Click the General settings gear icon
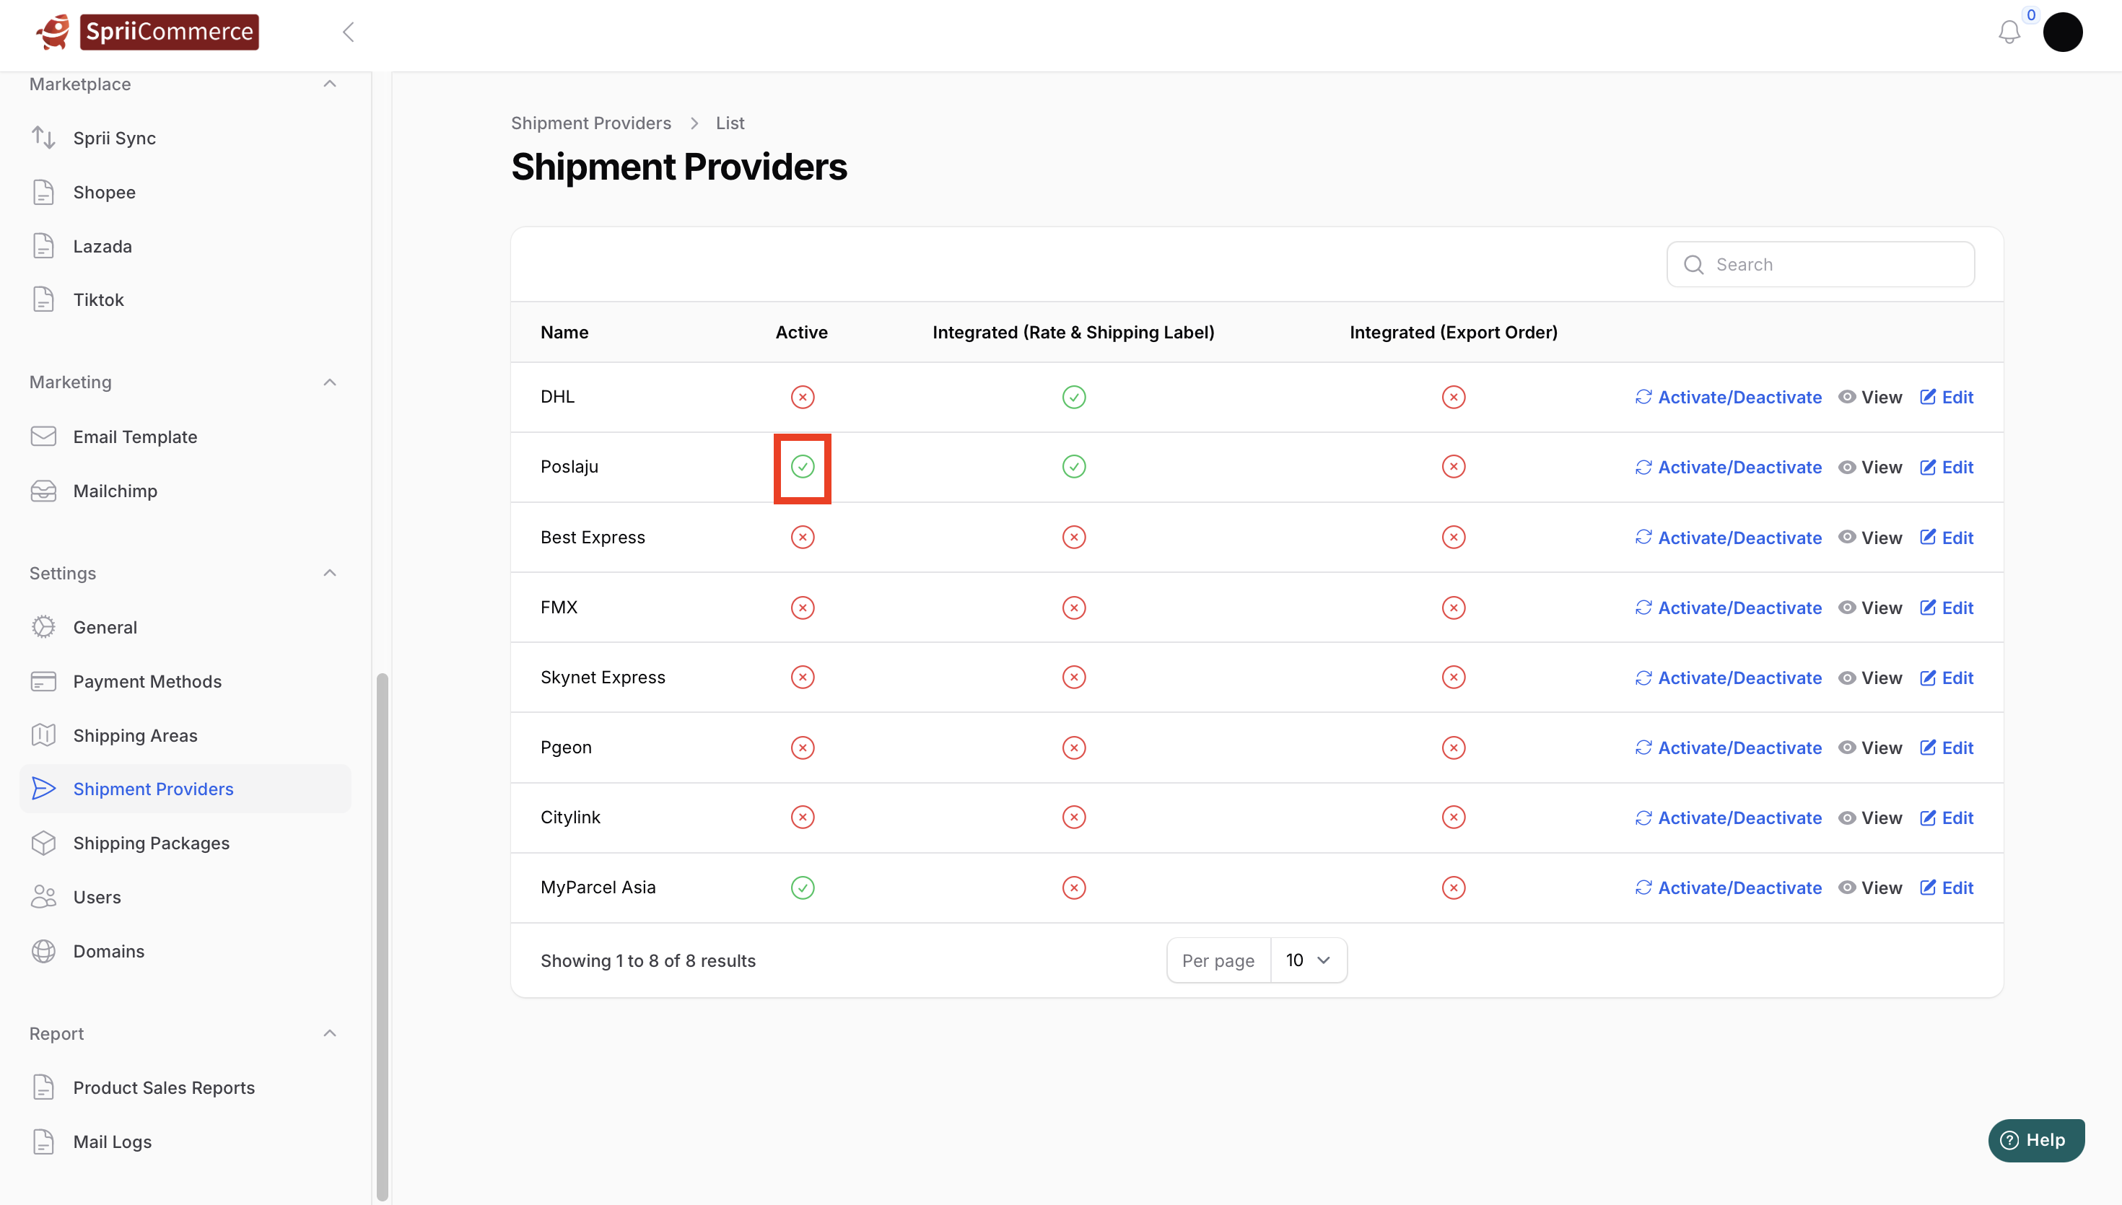The width and height of the screenshot is (2122, 1205). (x=43, y=627)
